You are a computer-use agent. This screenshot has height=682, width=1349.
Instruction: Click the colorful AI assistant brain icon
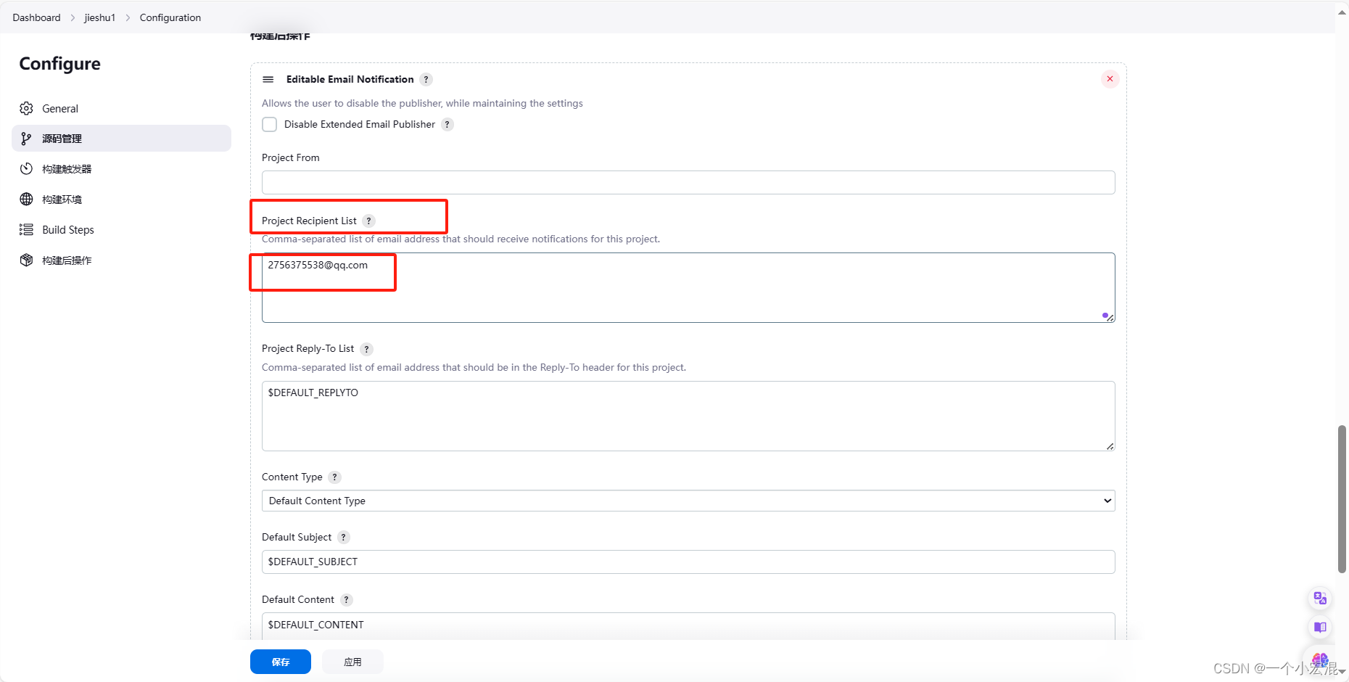point(1320,659)
